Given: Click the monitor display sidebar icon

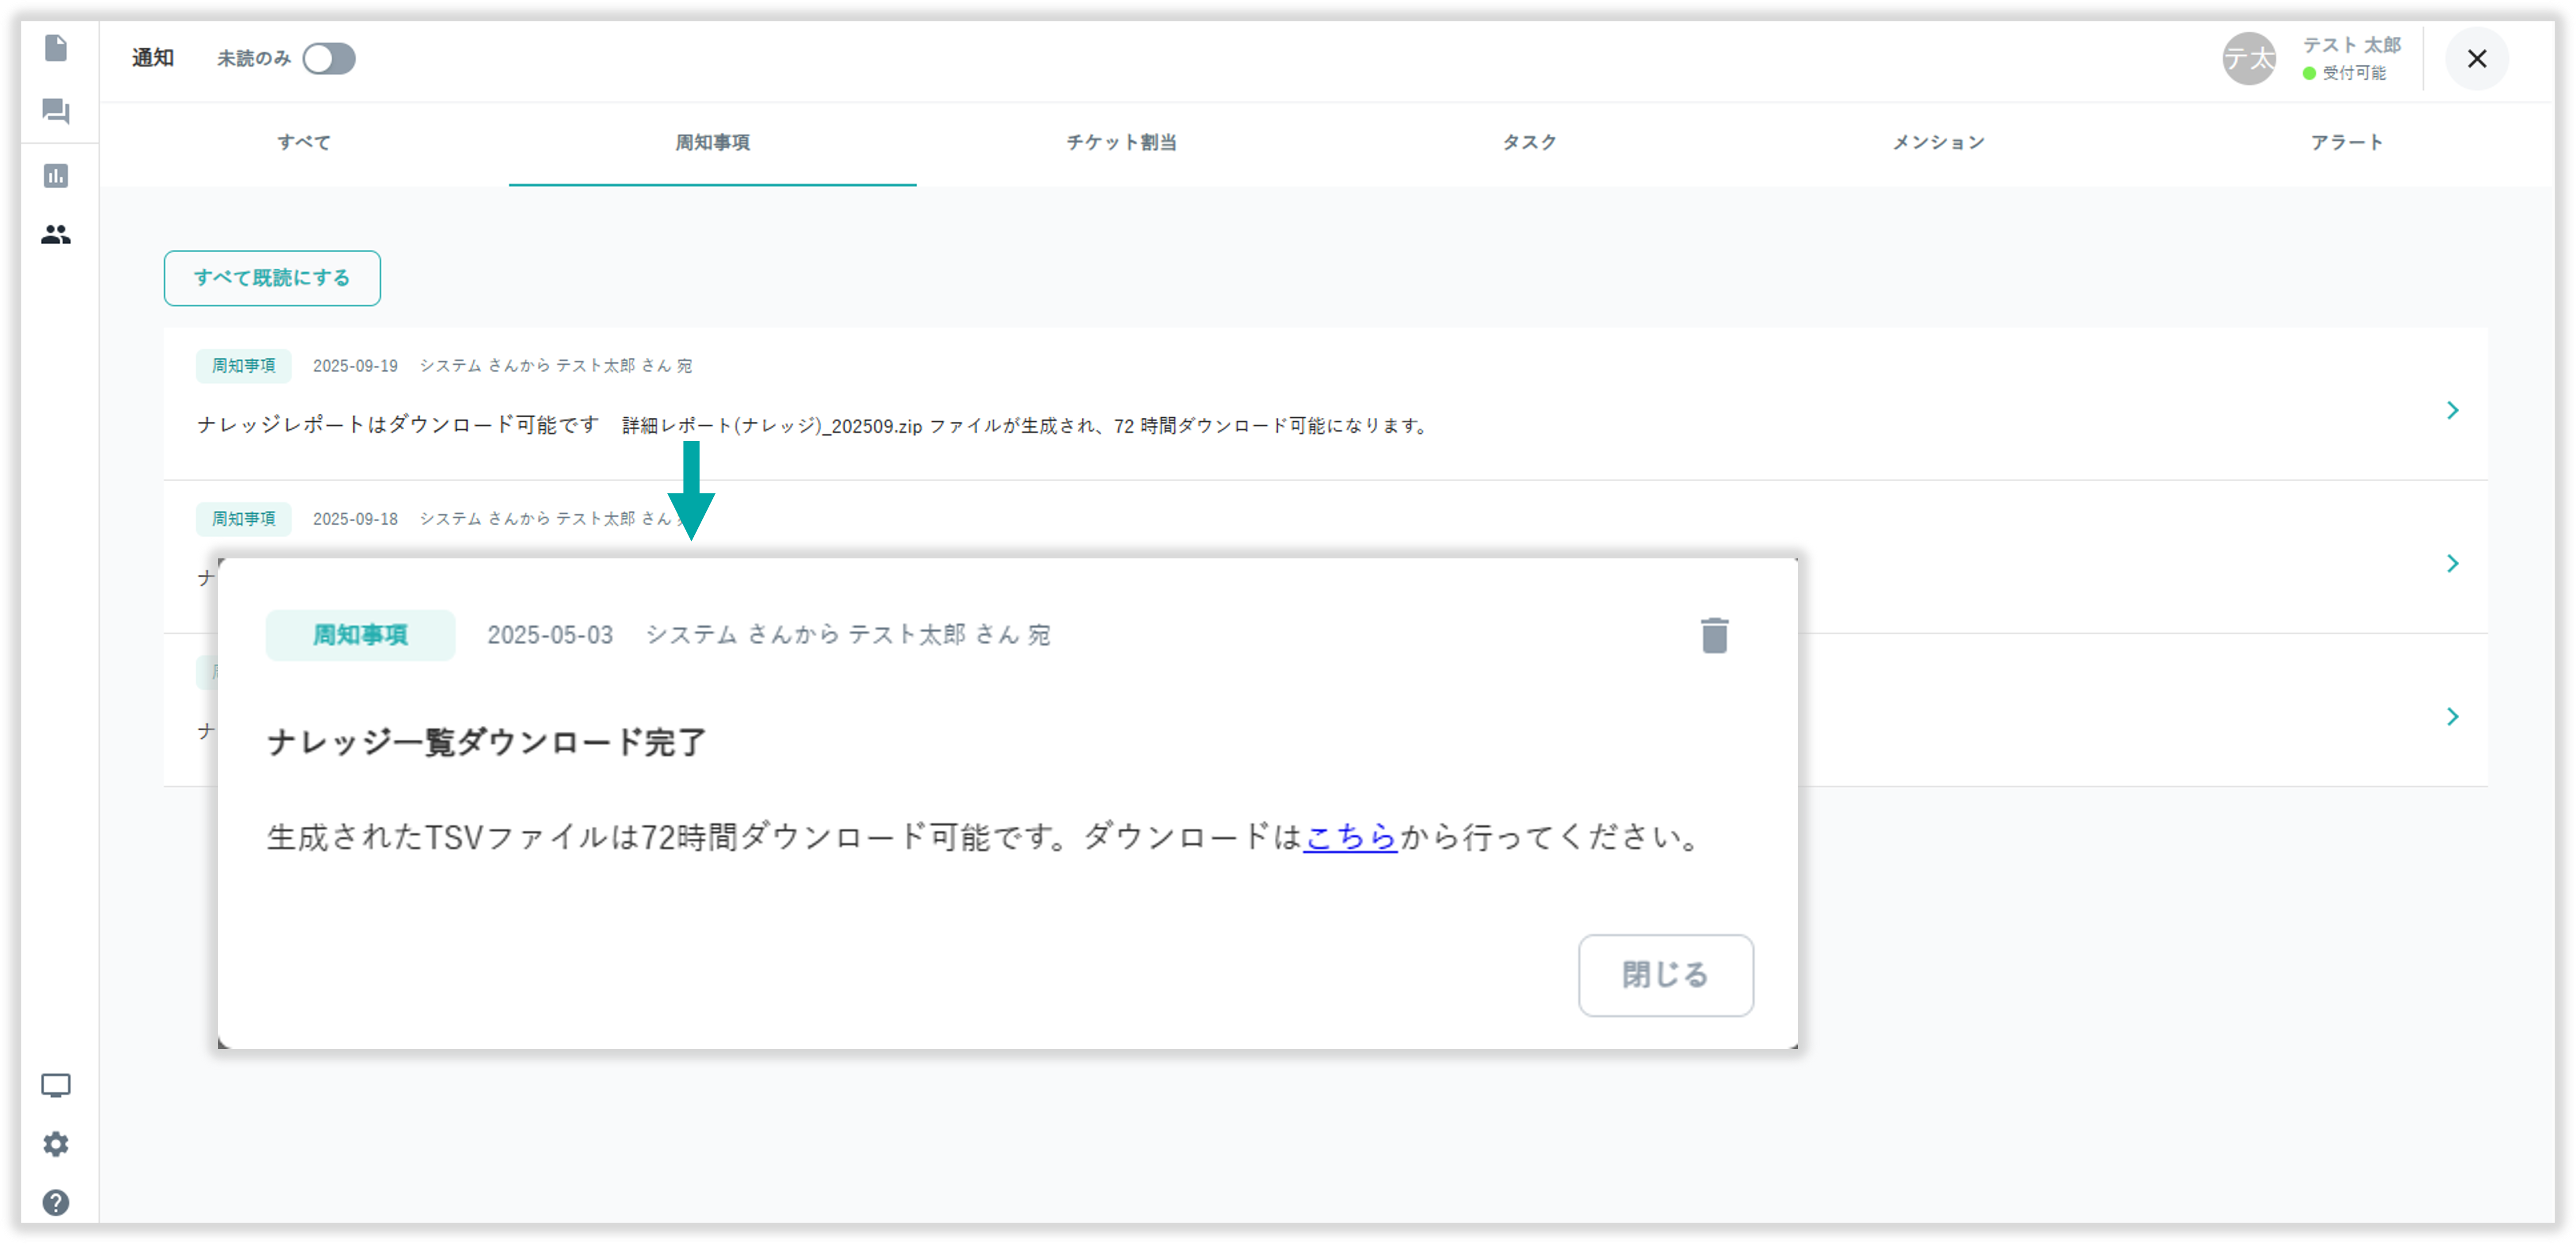Looking at the screenshot, I should (x=56, y=1085).
